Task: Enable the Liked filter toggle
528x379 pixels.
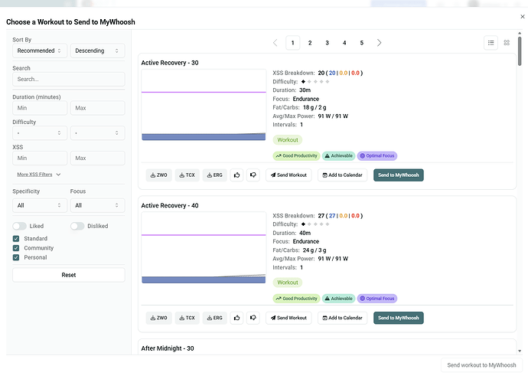Action: tap(19, 226)
